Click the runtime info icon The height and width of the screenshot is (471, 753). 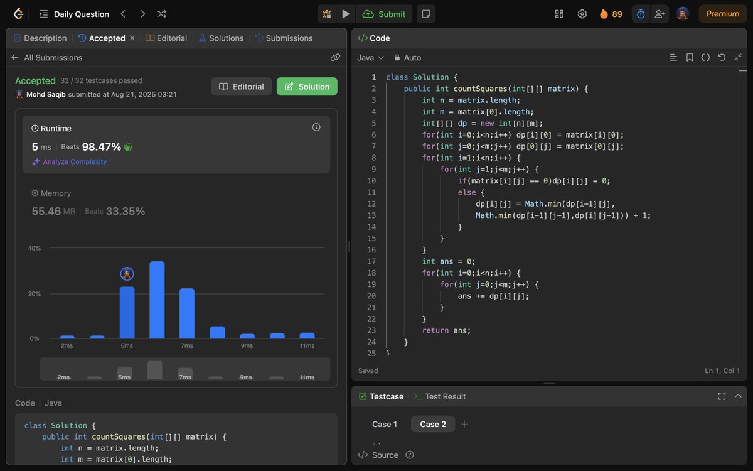[316, 127]
